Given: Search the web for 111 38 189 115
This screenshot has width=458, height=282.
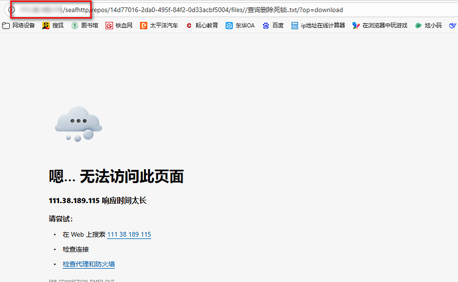Looking at the screenshot, I should point(129,235).
